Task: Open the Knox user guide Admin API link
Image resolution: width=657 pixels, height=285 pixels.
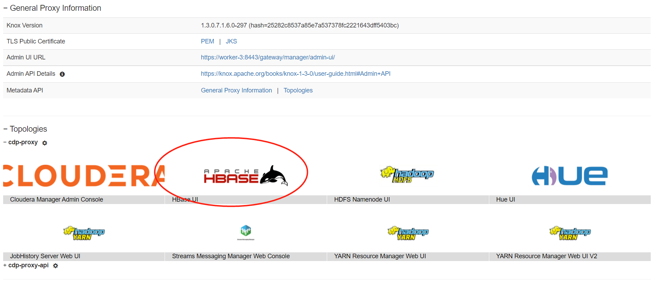Action: [295, 74]
